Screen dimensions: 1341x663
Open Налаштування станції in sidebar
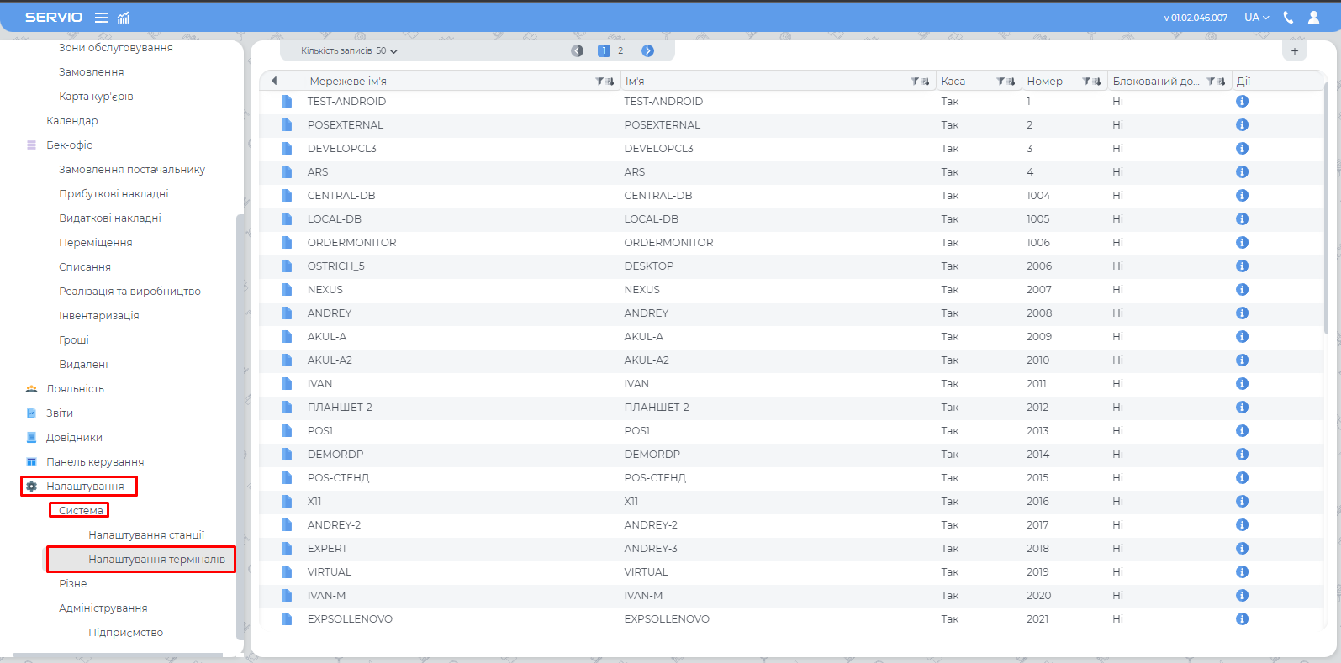146,535
